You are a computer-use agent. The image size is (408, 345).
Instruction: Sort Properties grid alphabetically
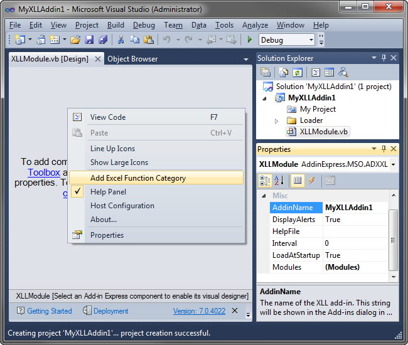(279, 181)
